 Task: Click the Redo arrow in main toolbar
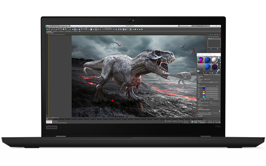[x=49, y=29]
